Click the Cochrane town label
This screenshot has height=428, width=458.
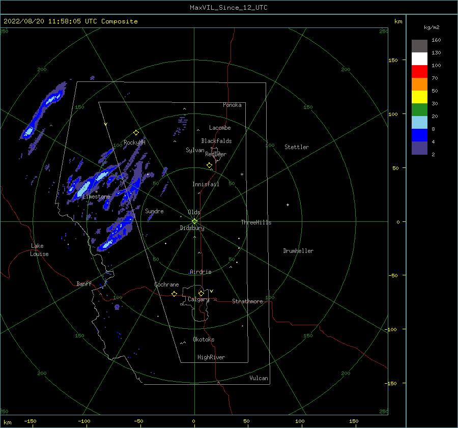click(166, 284)
